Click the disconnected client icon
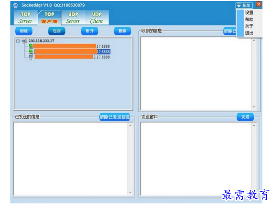 (x=31, y=57)
